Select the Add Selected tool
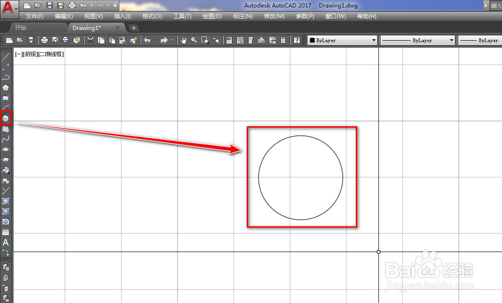The height and width of the screenshot is (303, 502). point(6,252)
